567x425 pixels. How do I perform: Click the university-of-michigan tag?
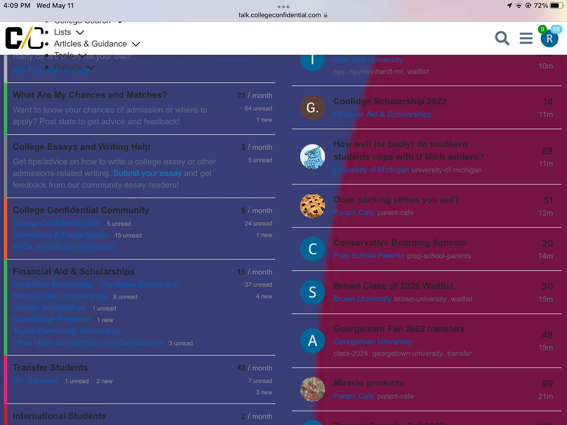pyautogui.click(x=447, y=170)
